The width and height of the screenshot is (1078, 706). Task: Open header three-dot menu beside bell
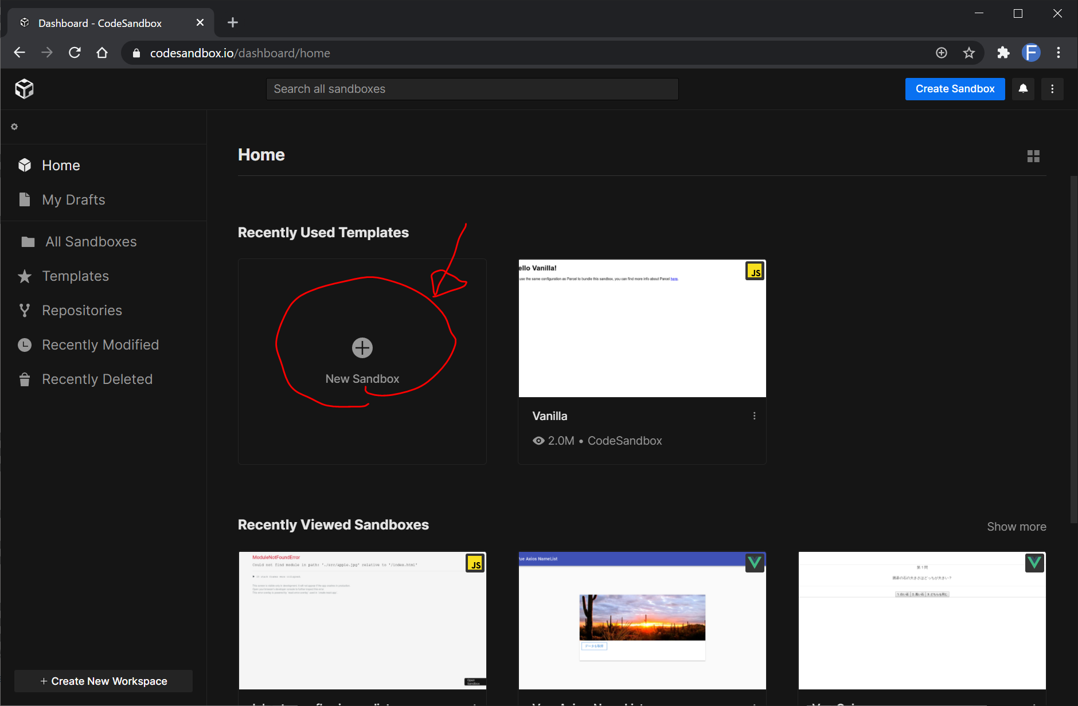1052,89
